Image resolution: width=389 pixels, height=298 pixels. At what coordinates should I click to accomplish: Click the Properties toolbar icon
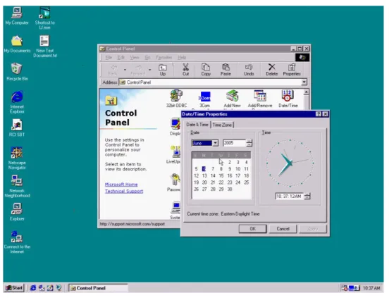pos(292,70)
